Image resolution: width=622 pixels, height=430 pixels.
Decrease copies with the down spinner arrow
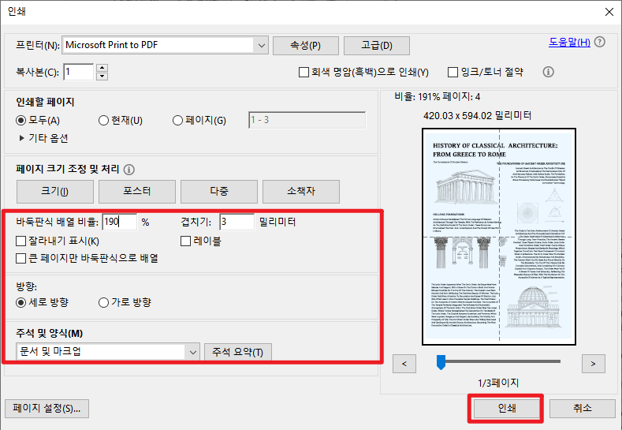point(102,77)
